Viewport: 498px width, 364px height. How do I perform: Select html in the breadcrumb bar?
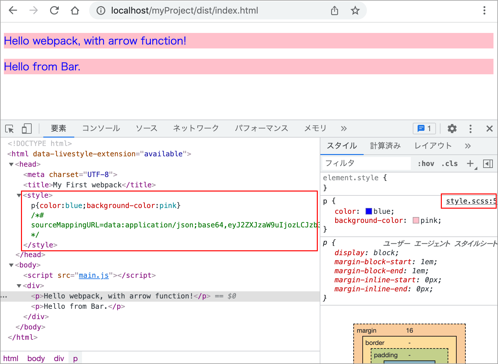[11, 359]
